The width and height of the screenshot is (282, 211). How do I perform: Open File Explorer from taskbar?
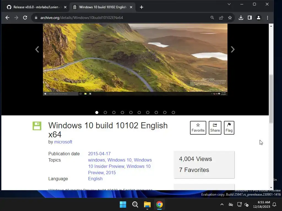pyautogui.click(x=147, y=204)
